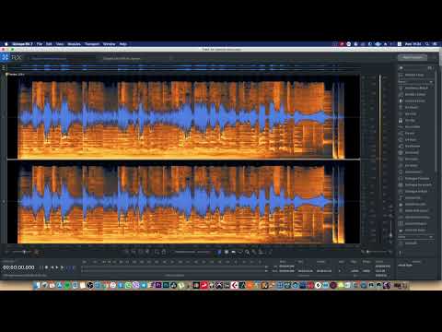Adjust the vertical amplitude zoom slider
This screenshot has height=332, width=442.
(x=390, y=228)
